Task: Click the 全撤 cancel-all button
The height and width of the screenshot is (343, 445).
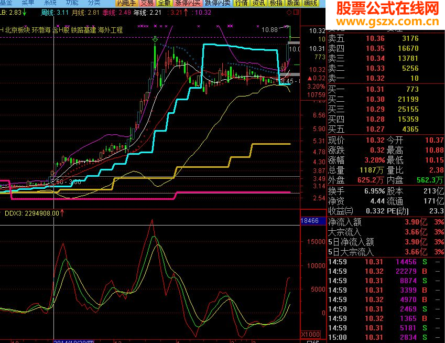Action: tap(165, 3)
